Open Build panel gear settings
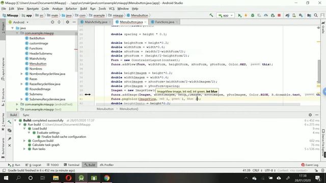Image resolution: width=326 pixels, height=183 pixels. click(x=310, y=115)
